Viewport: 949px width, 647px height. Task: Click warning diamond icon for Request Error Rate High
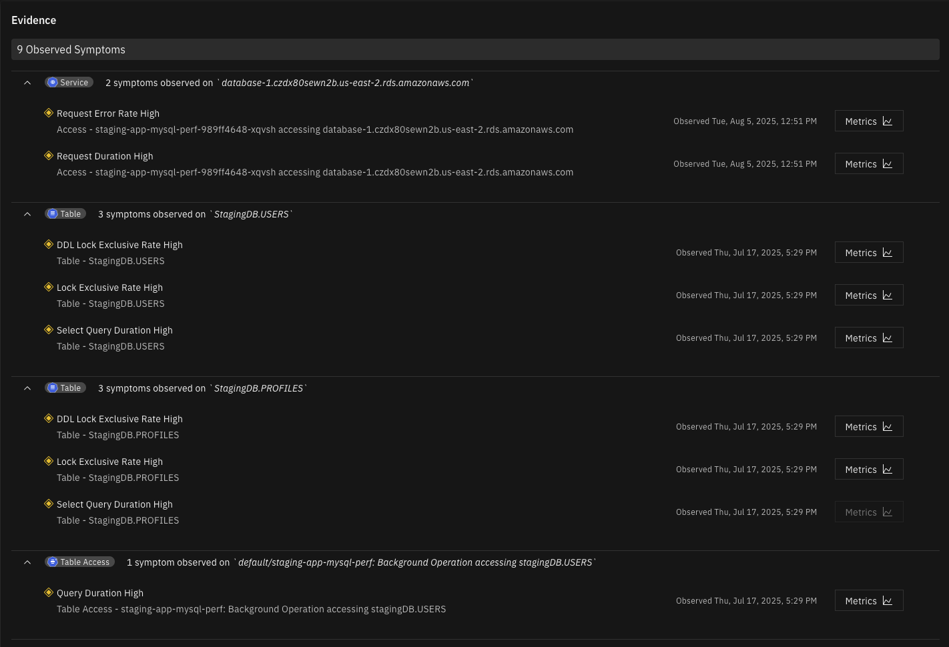(49, 113)
